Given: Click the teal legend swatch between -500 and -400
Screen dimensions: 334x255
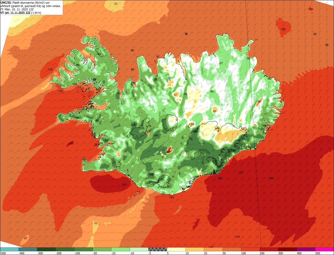Looking at the screenshot, I should click(x=9, y=249).
